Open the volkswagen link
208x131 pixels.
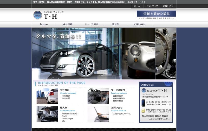tap(68, 119)
